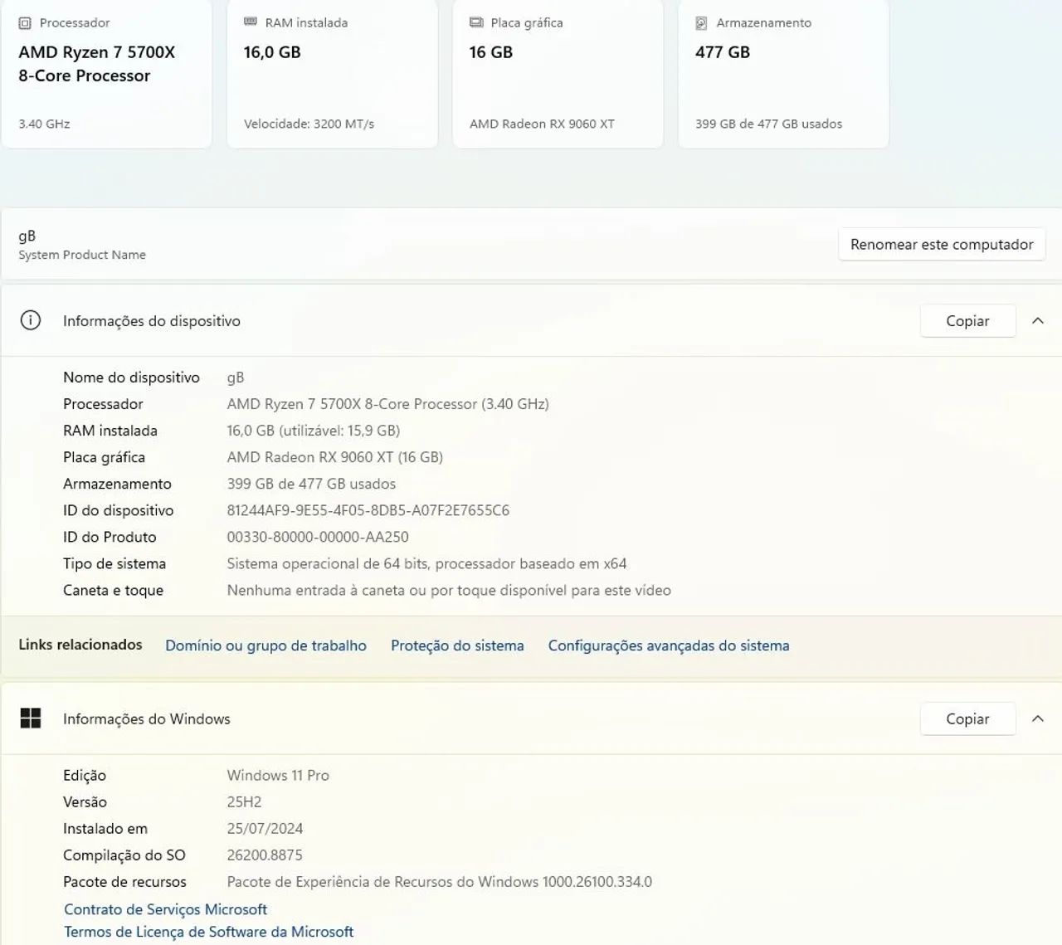This screenshot has width=1062, height=945.
Task: Click the Windows logo icon beside Informações do Windows
Action: 31,718
